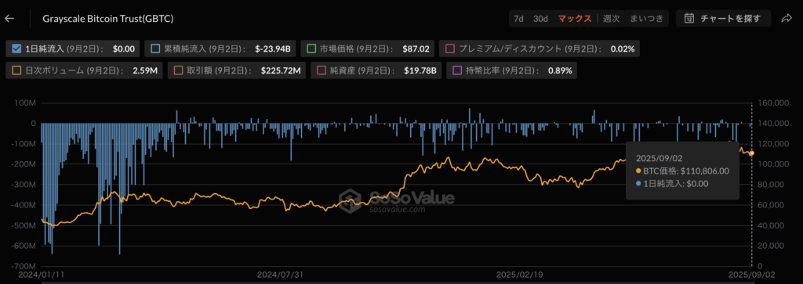Screen dimensions: 803x284
Task: Select the マックス time range
Action: click(575, 19)
